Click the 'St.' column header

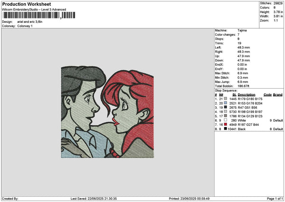235,95
